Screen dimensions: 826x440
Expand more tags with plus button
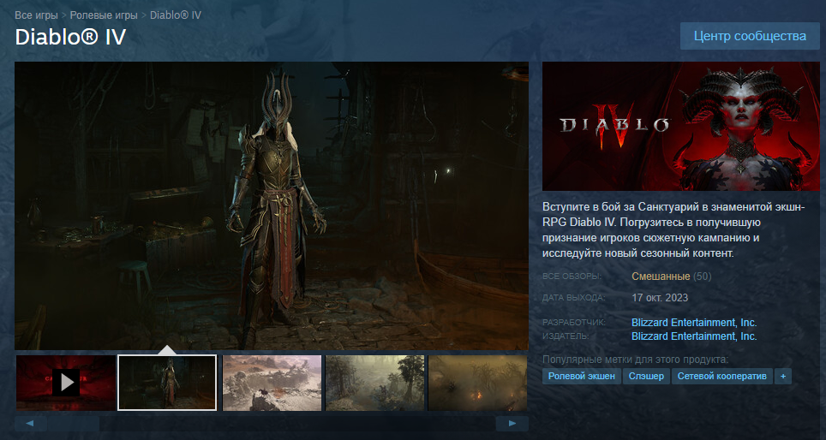pyautogui.click(x=783, y=377)
